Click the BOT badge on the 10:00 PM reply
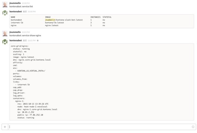The image size is (197, 133). [25, 12]
